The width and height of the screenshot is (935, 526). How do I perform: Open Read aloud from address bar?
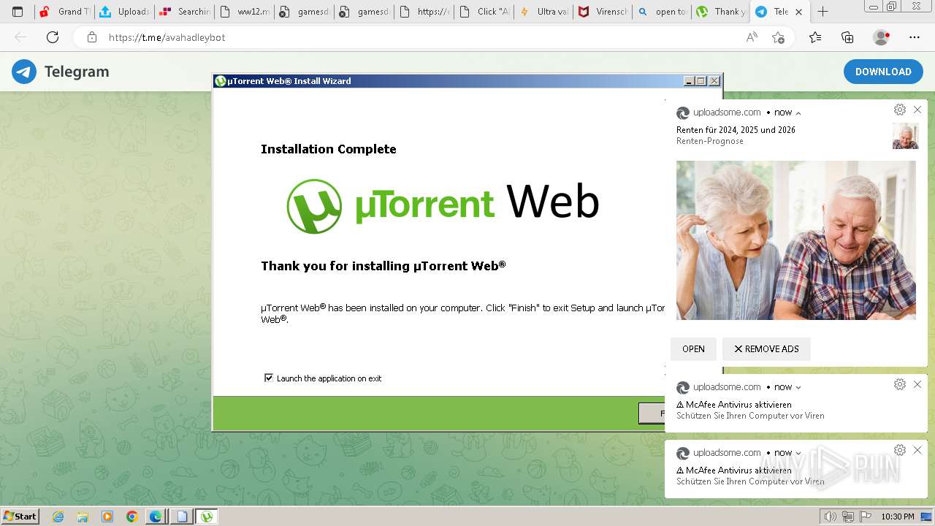[x=752, y=37]
